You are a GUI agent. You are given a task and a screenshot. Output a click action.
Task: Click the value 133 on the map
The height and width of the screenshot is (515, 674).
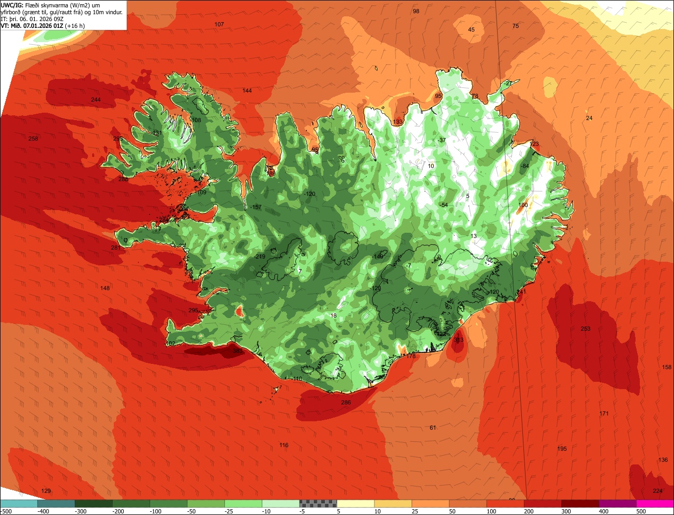[x=398, y=122]
